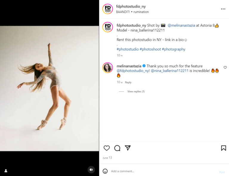
Task: Reply to melinanastazia's comment
Action: (128, 82)
